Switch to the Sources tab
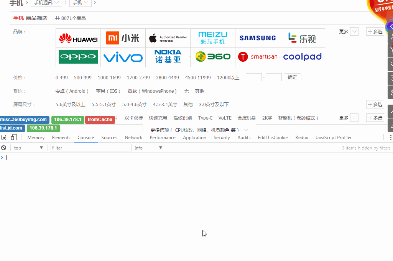The width and height of the screenshot is (393, 261). click(109, 138)
